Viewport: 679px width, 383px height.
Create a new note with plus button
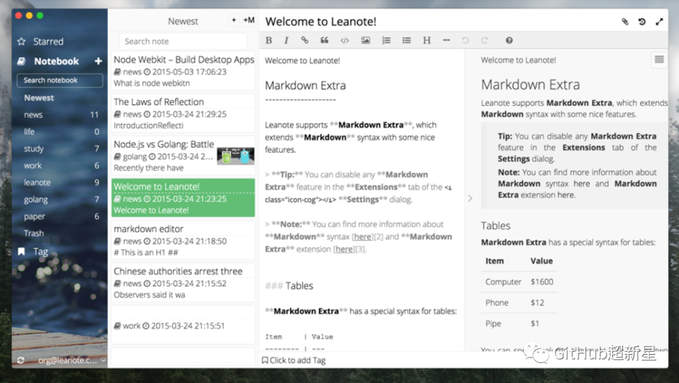234,20
